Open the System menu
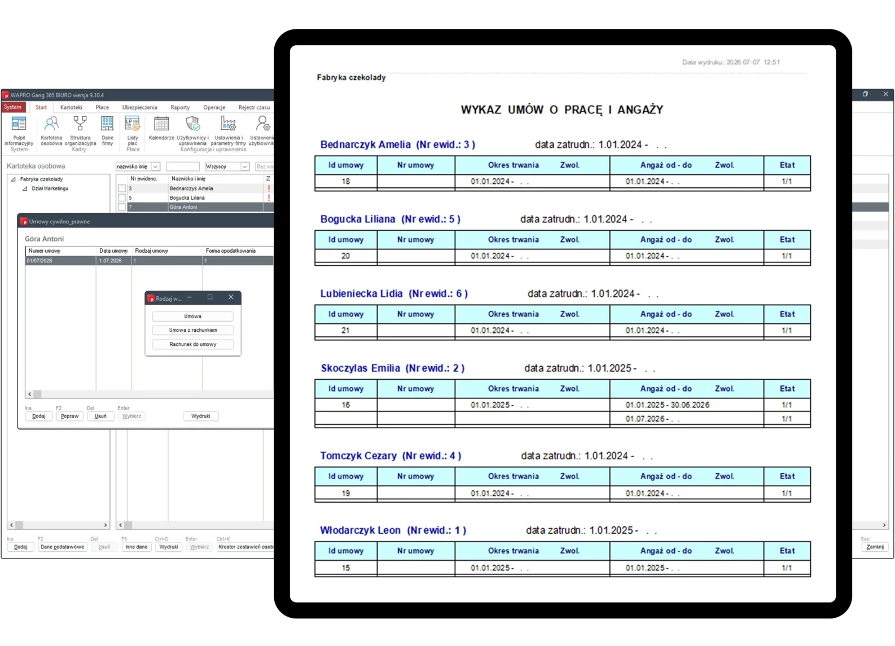The width and height of the screenshot is (895, 646). pyautogui.click(x=13, y=107)
